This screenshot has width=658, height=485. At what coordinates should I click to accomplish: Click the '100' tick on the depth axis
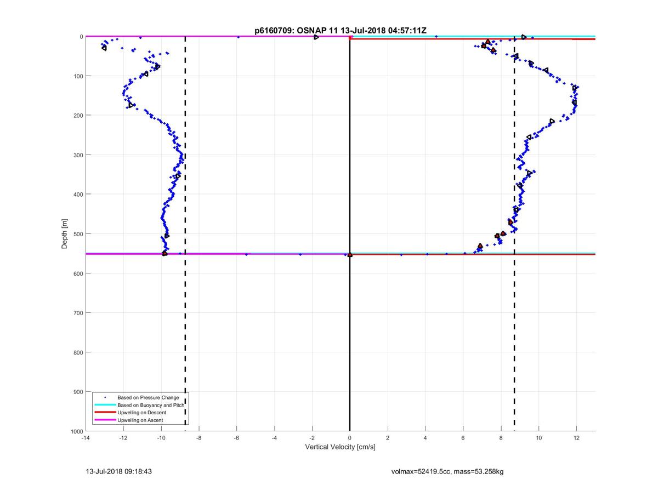coord(77,76)
